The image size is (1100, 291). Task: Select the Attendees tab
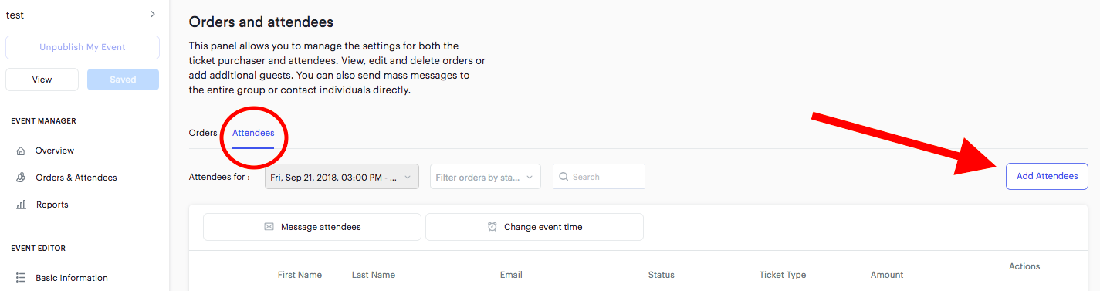pos(253,133)
